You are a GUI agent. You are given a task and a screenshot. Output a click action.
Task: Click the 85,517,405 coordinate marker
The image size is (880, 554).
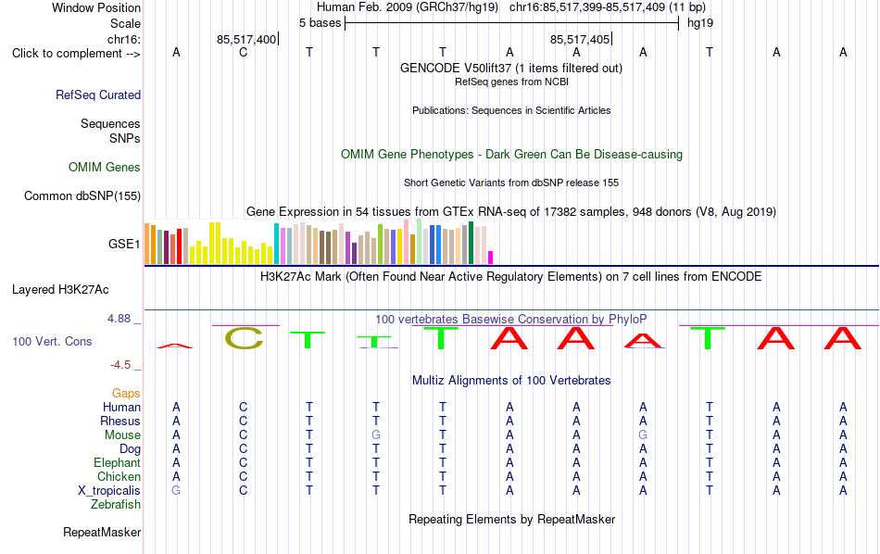pyautogui.click(x=580, y=39)
